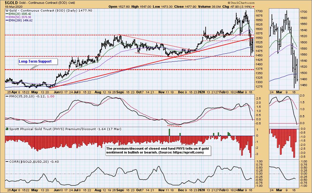Click the -3.5 label on the PHYS zoom axis
Viewport: 312px width, 193px height.
[303, 157]
